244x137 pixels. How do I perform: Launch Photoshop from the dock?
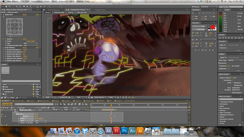[124, 131]
